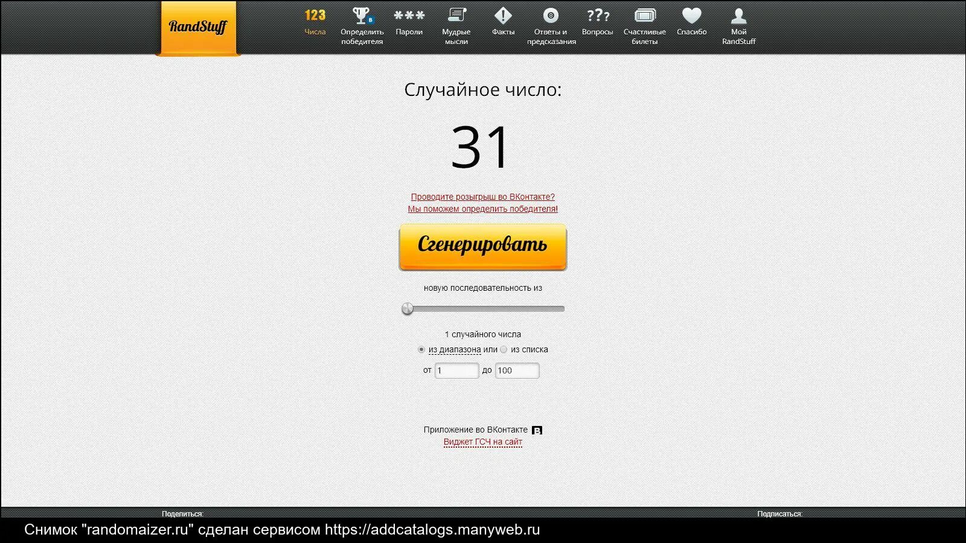Click the Подписаться footer label
The width and height of the screenshot is (966, 543).
pos(779,514)
